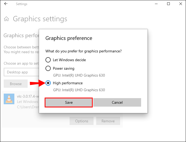Click the Browse button
The height and width of the screenshot is (142, 186).
tap(16, 84)
